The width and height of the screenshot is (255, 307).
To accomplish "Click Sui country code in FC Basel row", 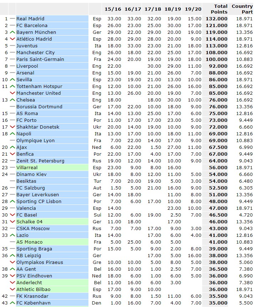I will point(97,215).
